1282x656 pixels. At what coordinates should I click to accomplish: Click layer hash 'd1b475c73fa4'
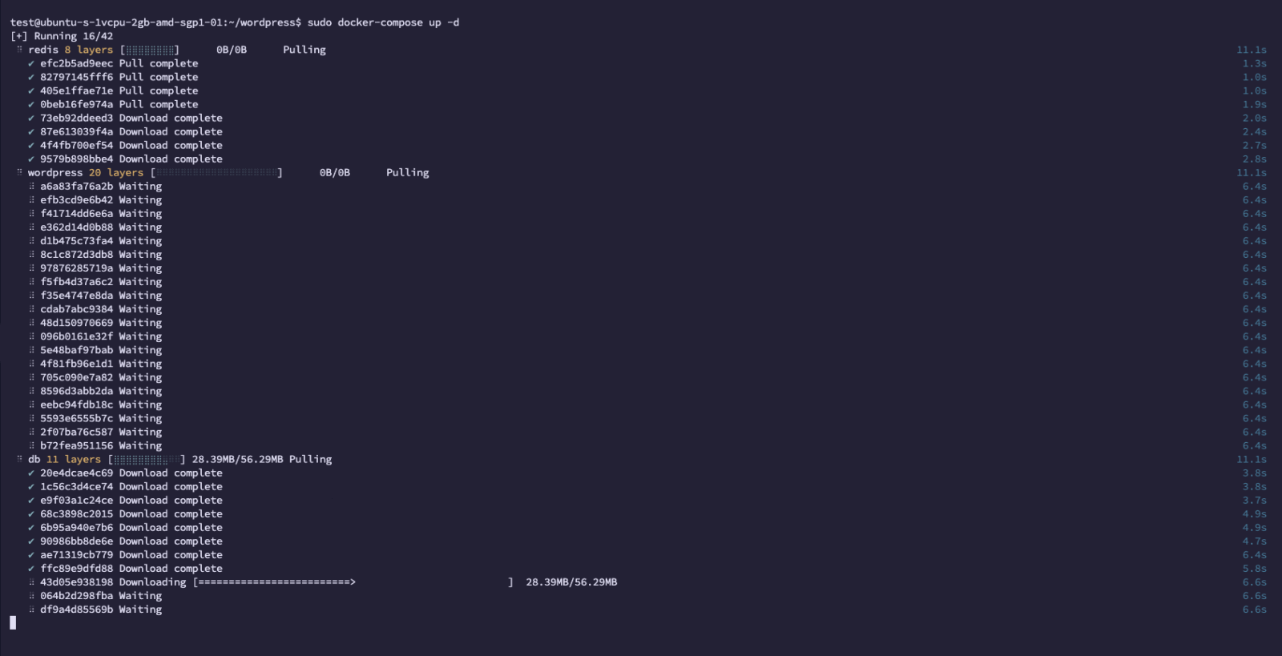pos(77,241)
